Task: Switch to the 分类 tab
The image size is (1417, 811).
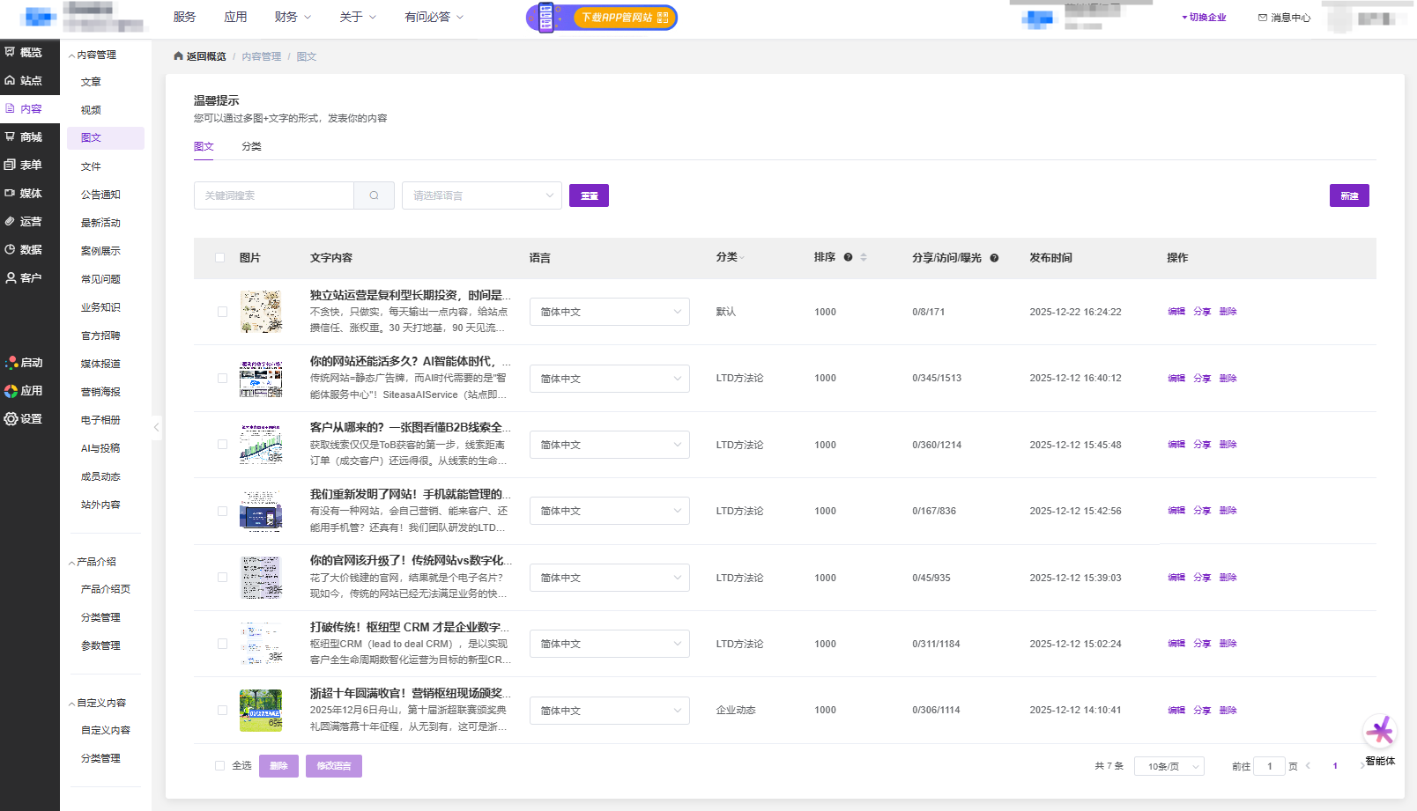Action: point(251,147)
